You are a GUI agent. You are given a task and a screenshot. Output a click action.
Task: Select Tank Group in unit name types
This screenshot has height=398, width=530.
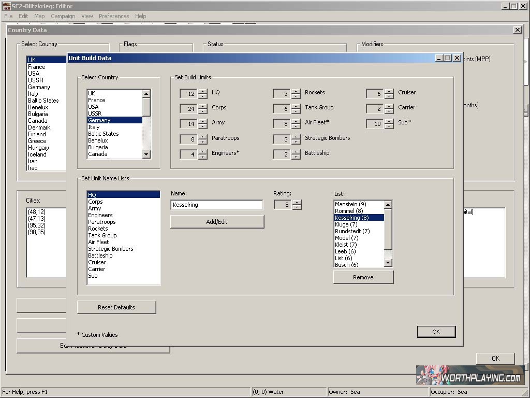(x=102, y=235)
